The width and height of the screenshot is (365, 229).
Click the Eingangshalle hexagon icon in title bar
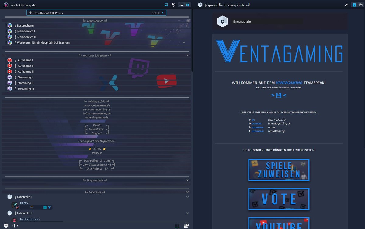200,5
